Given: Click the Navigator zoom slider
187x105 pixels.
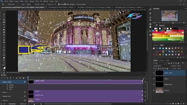Looking at the screenshot, I should [173, 23].
